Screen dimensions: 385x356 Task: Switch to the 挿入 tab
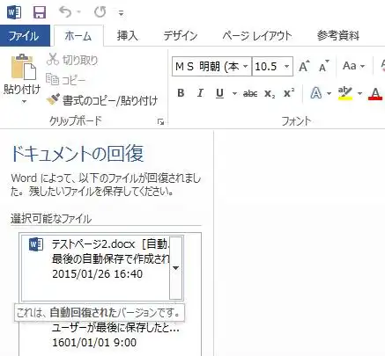pos(128,36)
